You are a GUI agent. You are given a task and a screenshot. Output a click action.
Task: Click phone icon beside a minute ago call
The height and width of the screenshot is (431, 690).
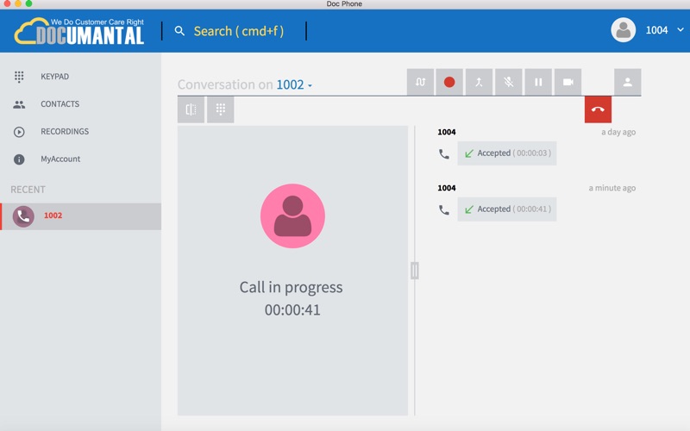[x=444, y=209]
